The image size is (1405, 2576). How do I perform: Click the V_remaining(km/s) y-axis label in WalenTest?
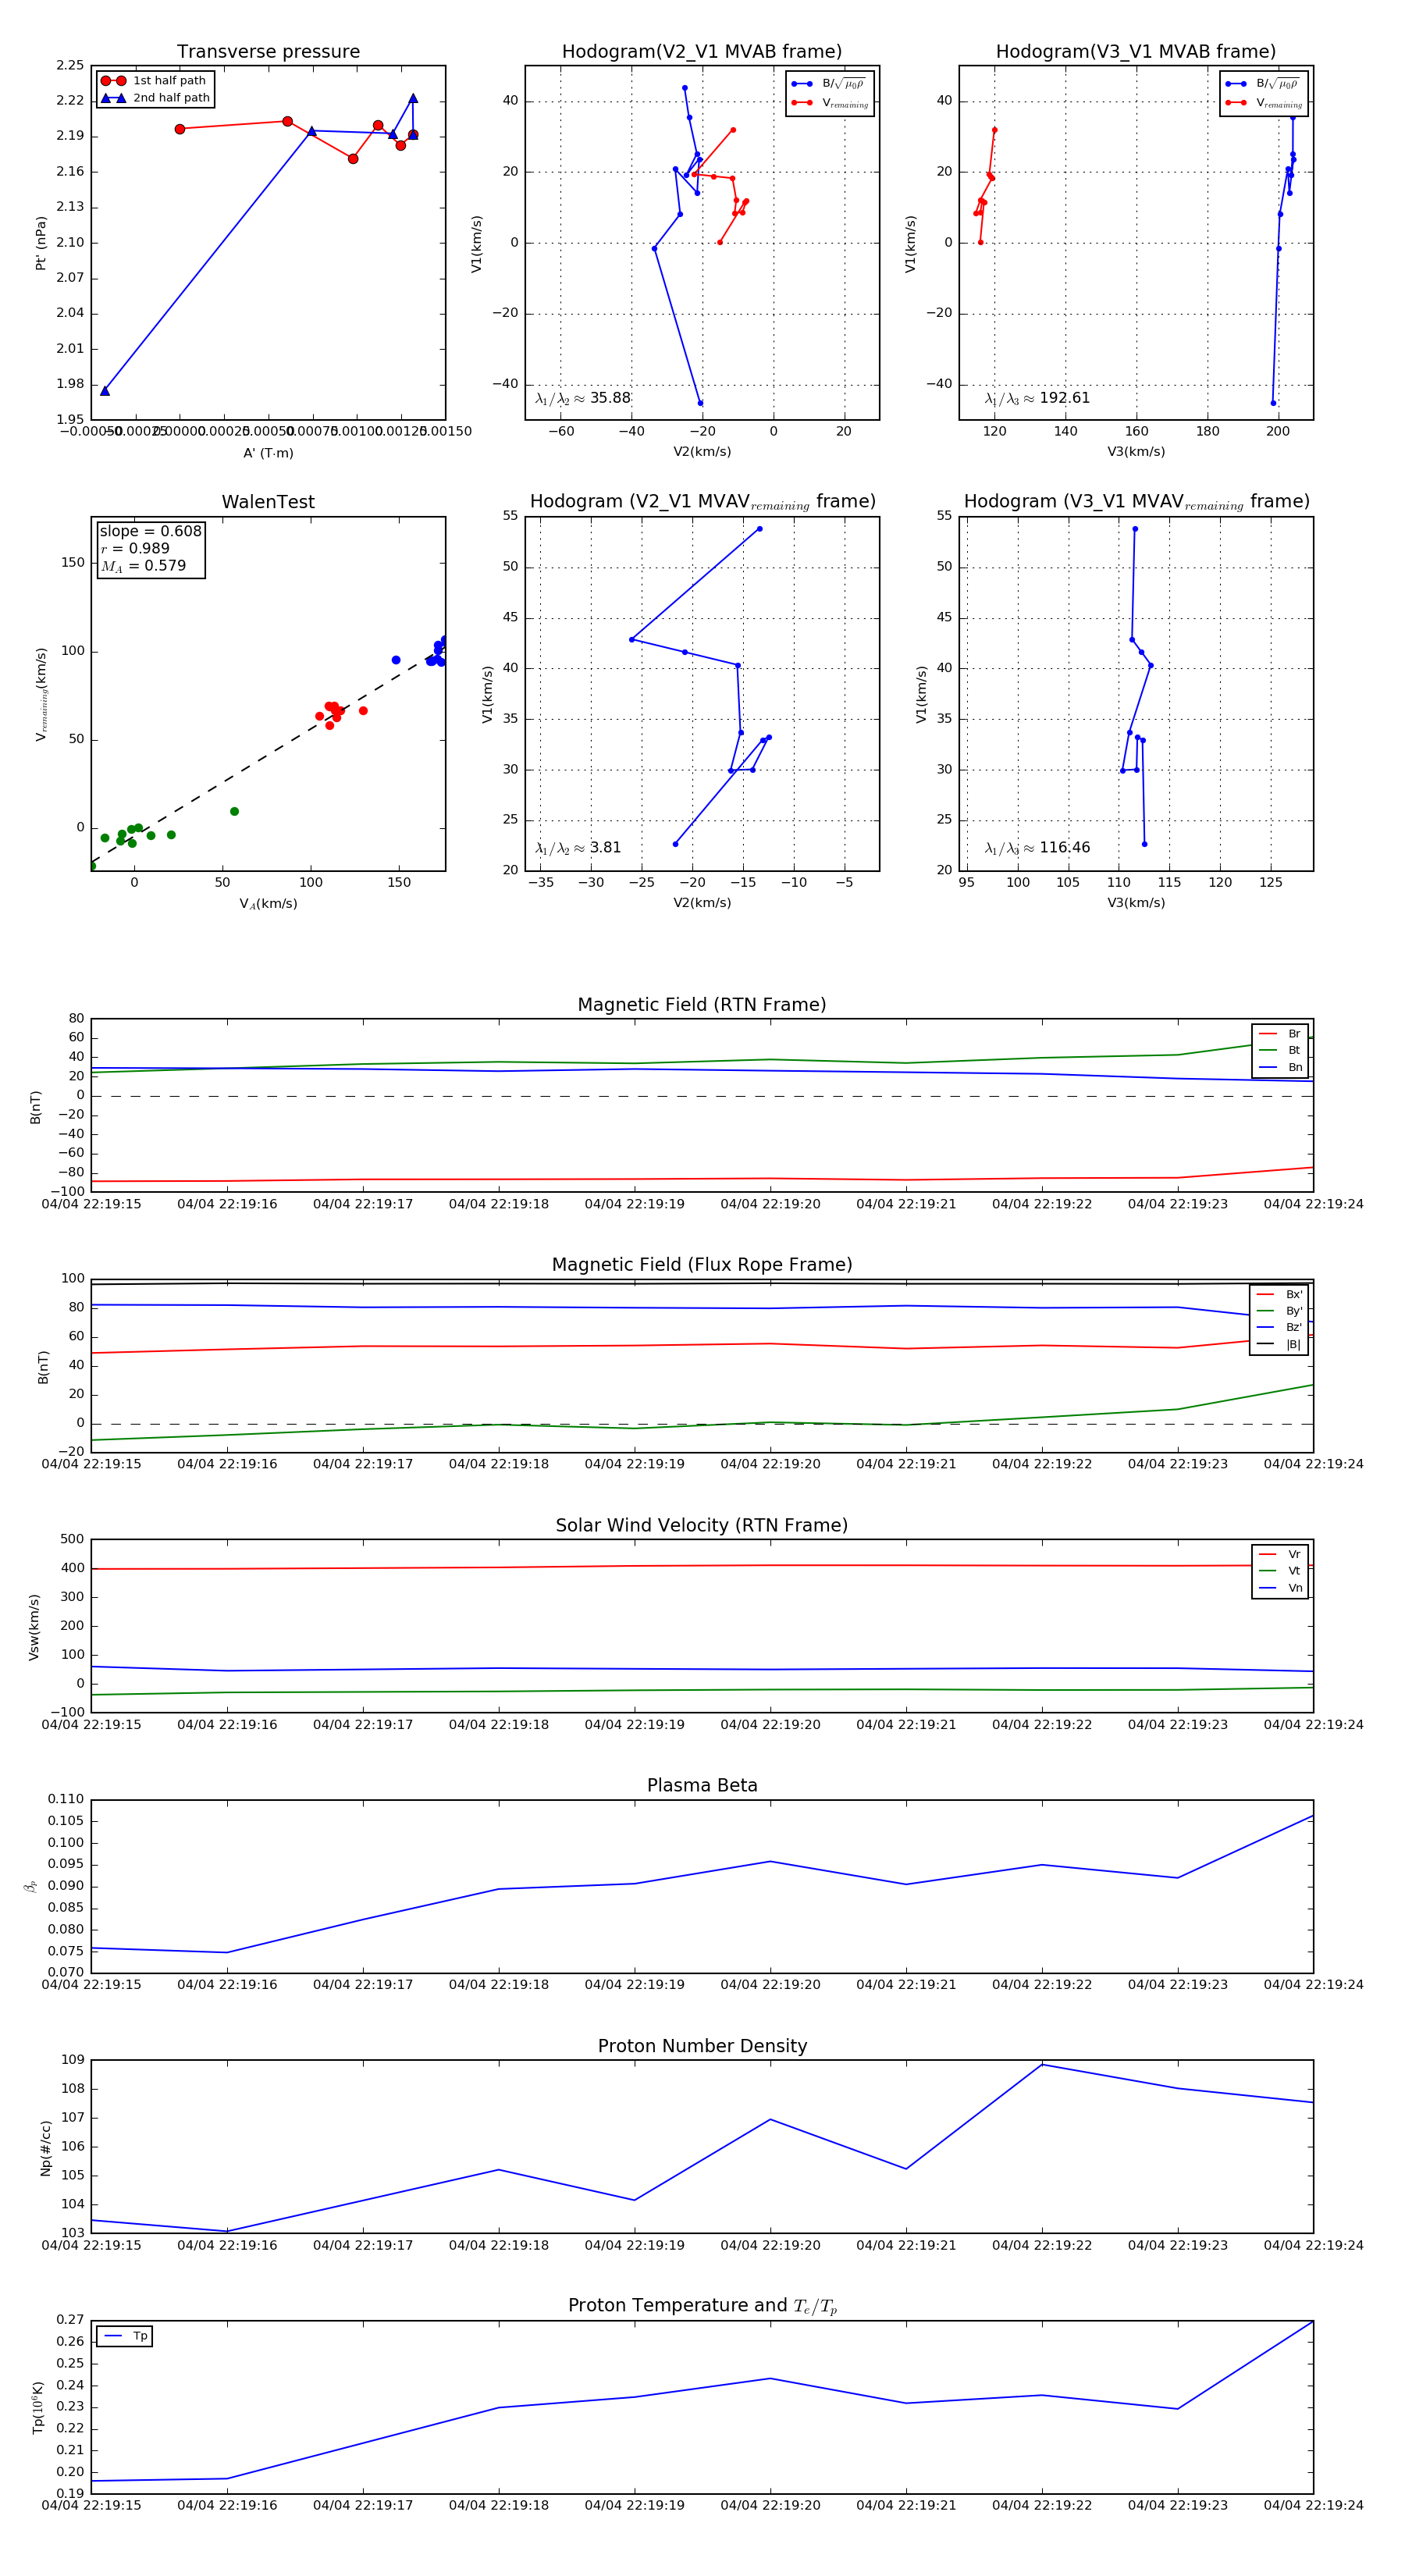coord(42,694)
